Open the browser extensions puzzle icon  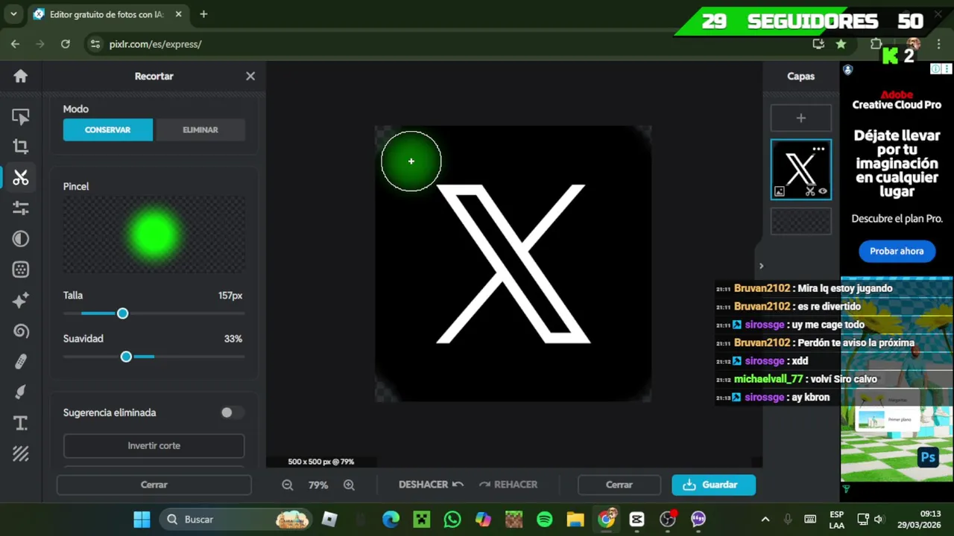[876, 44]
